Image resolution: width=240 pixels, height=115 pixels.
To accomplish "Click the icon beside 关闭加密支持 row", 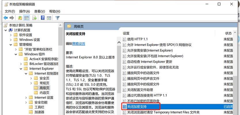I will point(124,107).
